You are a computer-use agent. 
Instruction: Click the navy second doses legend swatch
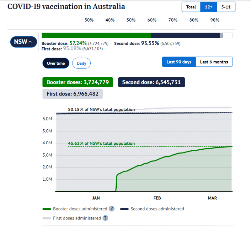124,209
